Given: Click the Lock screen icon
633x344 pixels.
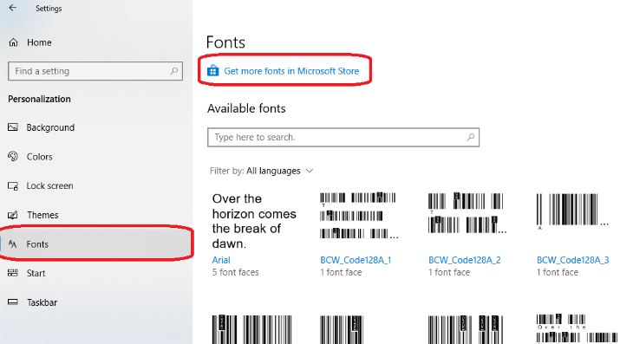Looking at the screenshot, I should pos(13,186).
